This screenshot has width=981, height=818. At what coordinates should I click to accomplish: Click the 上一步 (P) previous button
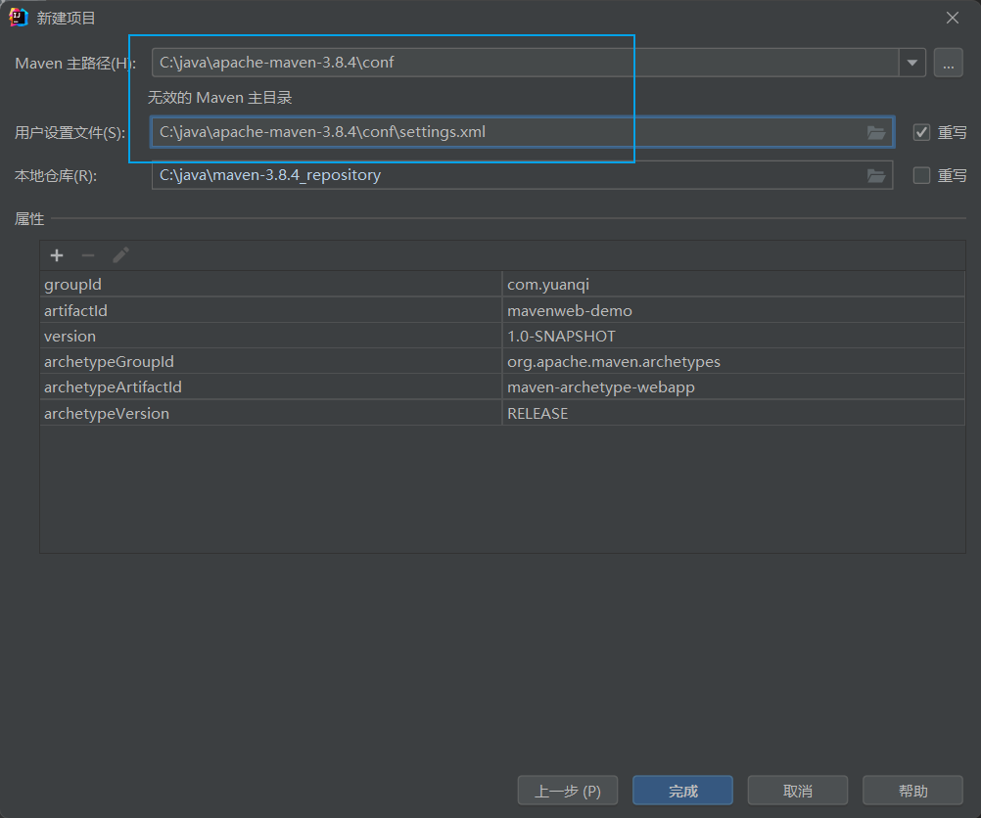pyautogui.click(x=568, y=792)
